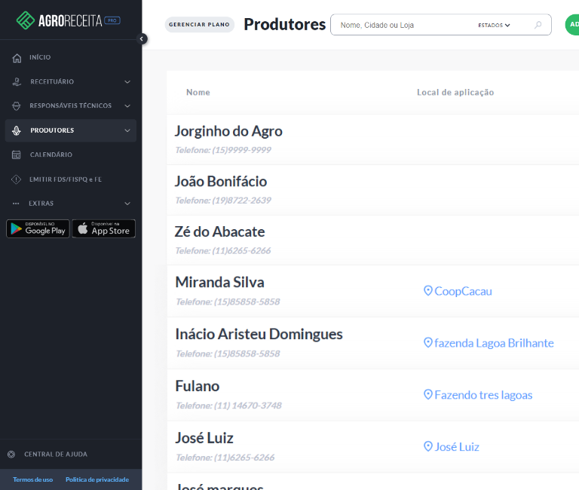Open the Estados filter dropdown

coord(494,25)
